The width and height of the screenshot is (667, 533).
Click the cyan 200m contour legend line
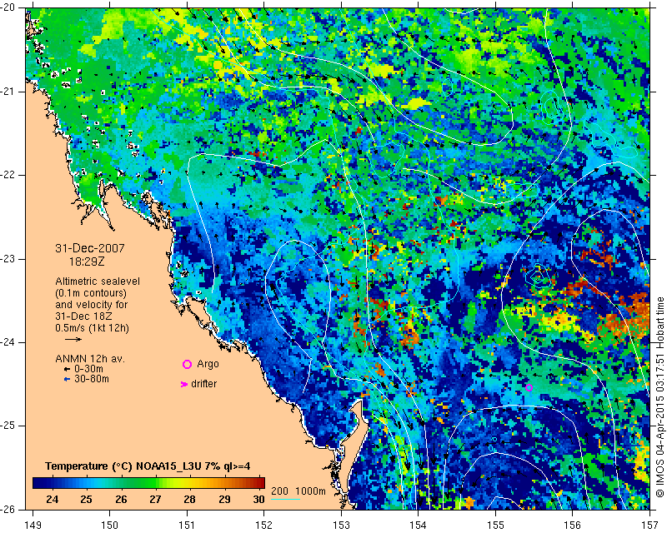point(285,498)
